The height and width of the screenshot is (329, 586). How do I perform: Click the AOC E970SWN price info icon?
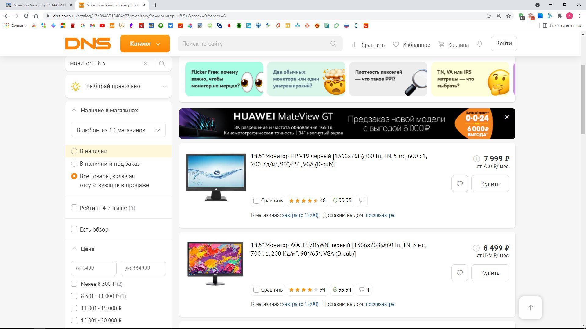476,248
